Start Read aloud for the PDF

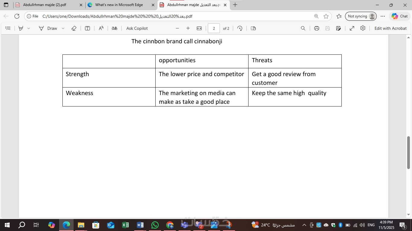101,28
